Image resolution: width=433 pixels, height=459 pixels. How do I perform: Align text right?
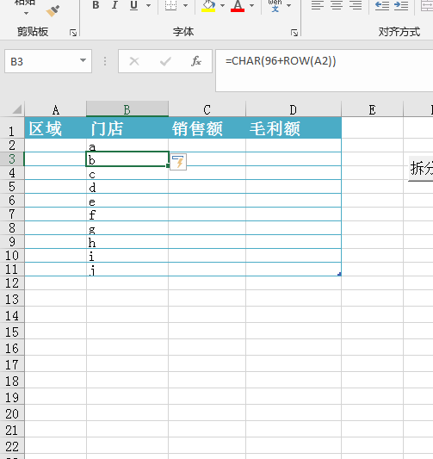click(356, 5)
